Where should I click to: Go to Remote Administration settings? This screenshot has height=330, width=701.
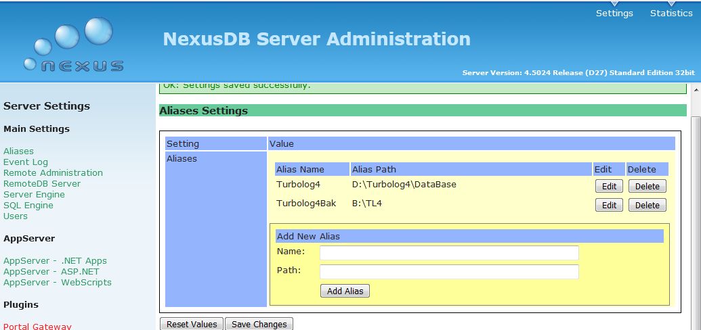[53, 172]
